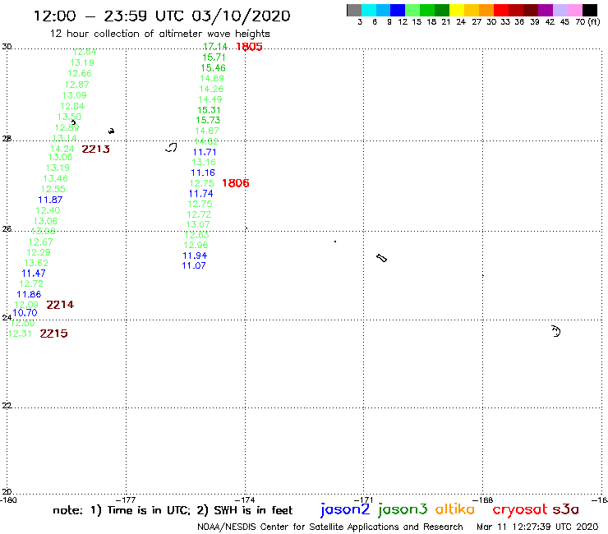Click the '12 hour collection of altimeter wave heights' subtitle
This screenshot has height=534, width=608.
point(159,34)
